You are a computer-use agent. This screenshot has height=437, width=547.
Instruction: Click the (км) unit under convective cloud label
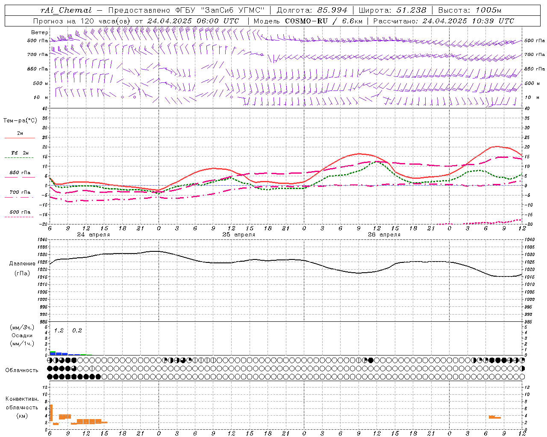click(22, 416)
